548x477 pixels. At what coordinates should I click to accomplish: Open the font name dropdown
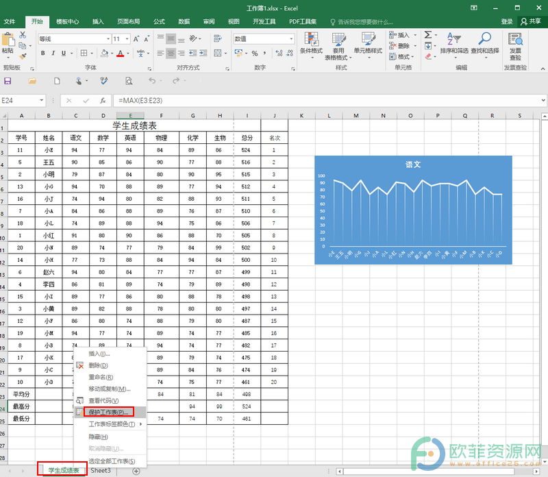pos(108,39)
